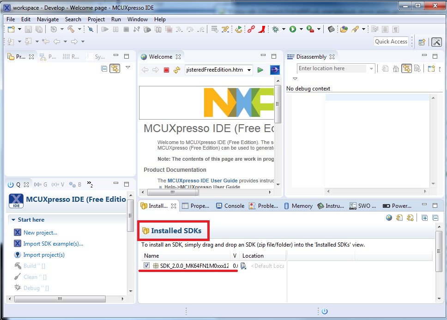Image resolution: width=447 pixels, height=320 pixels.
Task: Click the Build hammer toolbar icon
Action: click(x=71, y=29)
